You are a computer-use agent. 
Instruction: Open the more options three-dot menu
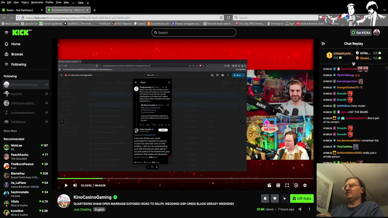pyautogui.click(x=309, y=209)
